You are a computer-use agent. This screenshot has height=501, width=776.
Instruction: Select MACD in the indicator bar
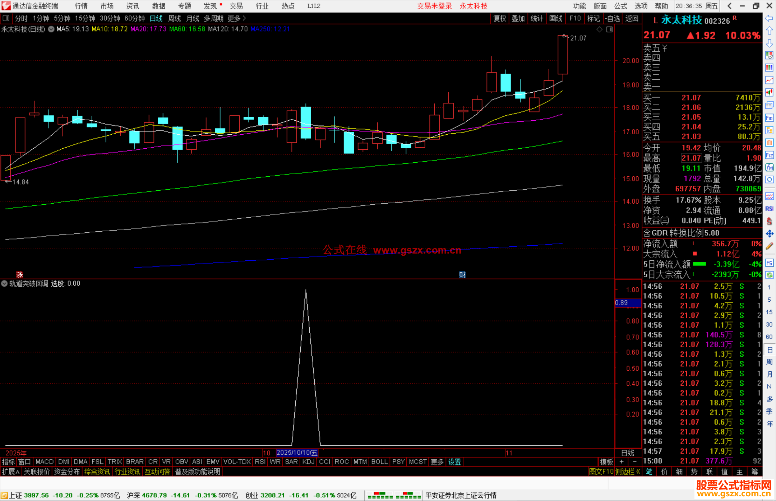pos(44,462)
